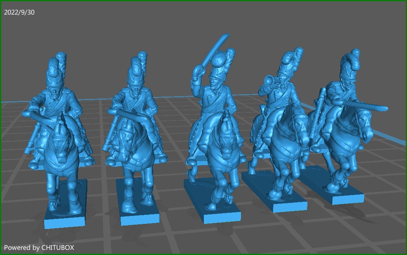
Task: Click the carbine of the rightmost rider
Action: click(x=364, y=107)
